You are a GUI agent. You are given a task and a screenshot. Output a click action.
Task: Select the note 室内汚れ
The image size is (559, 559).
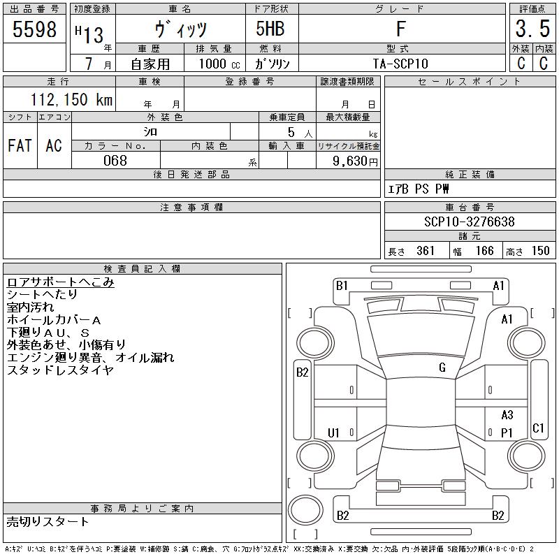(x=30, y=307)
